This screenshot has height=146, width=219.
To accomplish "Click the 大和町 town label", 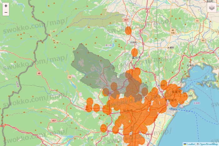I will [133, 42].
